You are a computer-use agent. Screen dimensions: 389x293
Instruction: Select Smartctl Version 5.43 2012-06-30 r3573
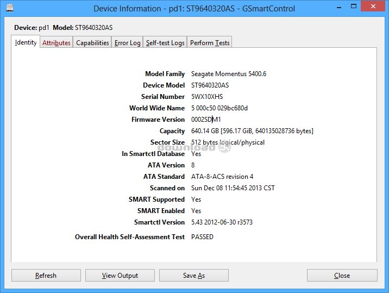click(x=222, y=222)
